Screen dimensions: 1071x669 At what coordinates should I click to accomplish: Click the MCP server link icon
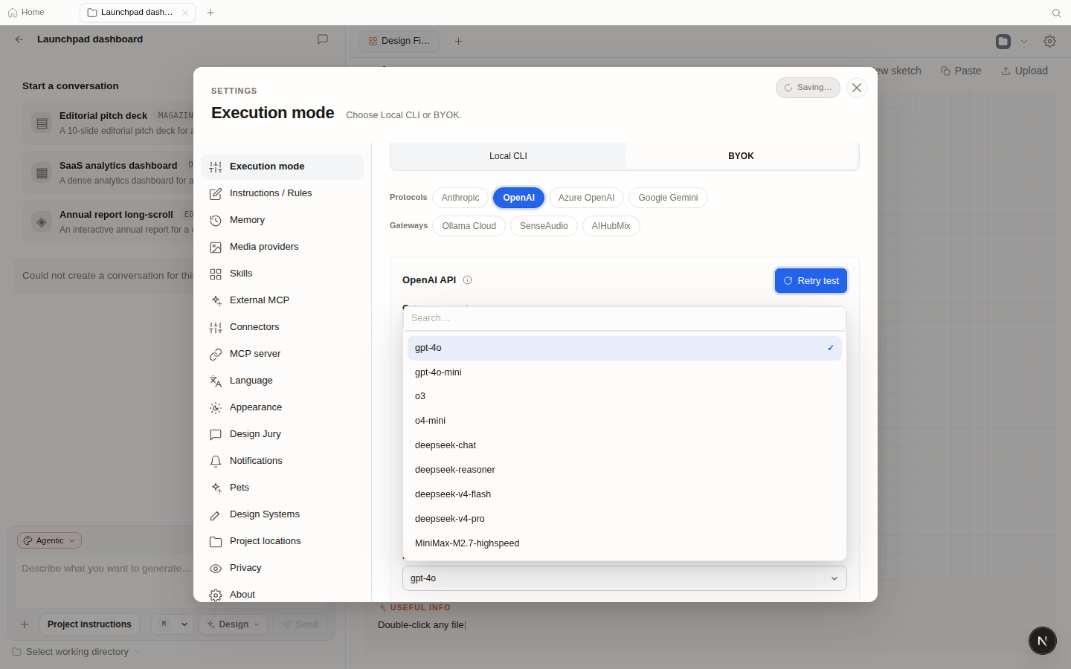pos(216,355)
